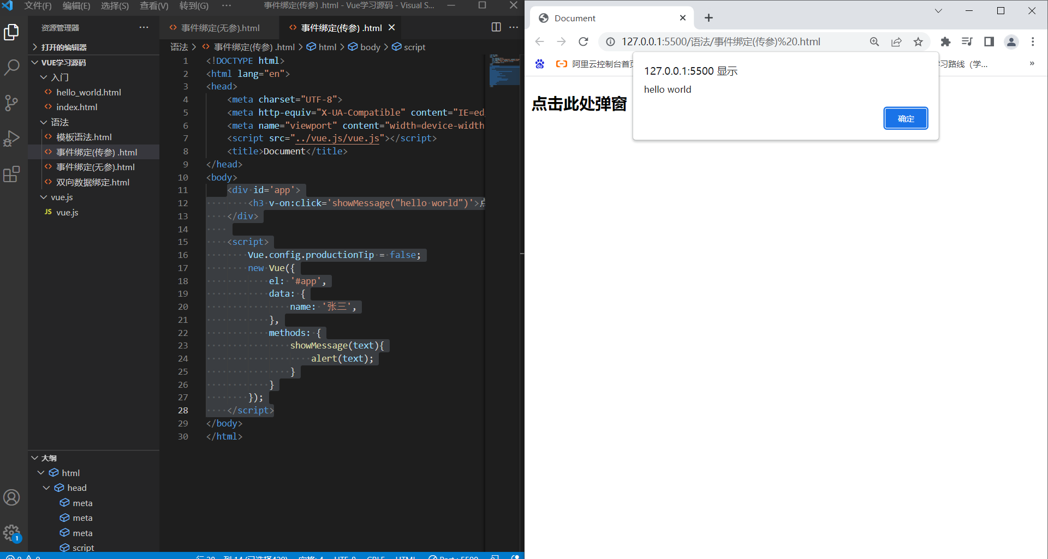Go forward in Chrome browser
This screenshot has width=1048, height=559.
[x=562, y=41]
